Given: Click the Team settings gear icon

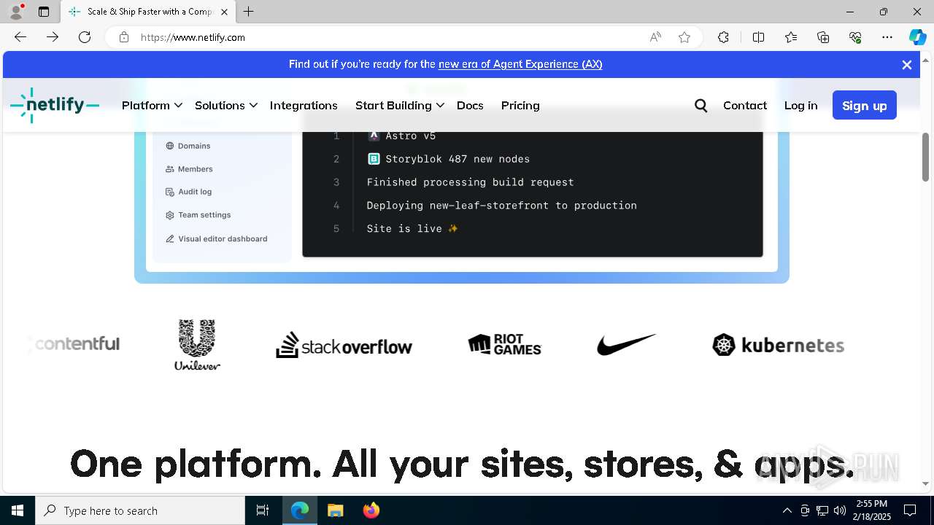Looking at the screenshot, I should tap(170, 215).
